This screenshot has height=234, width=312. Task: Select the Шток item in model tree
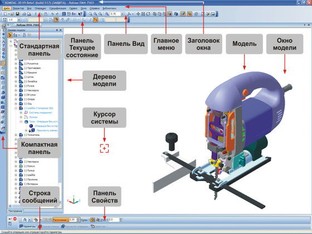(x=29, y=77)
